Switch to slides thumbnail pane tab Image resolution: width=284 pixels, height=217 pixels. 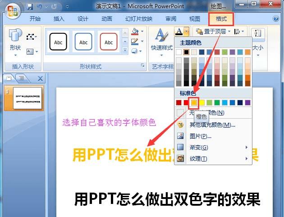(9, 78)
